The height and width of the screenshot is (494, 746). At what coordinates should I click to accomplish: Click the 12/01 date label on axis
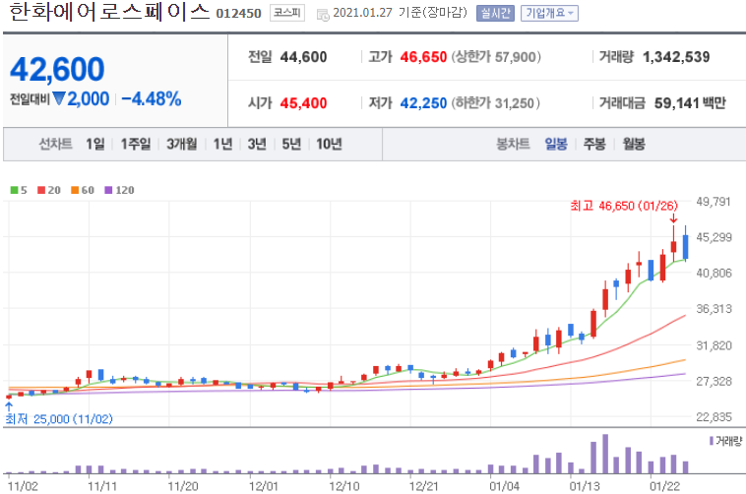pos(264,486)
